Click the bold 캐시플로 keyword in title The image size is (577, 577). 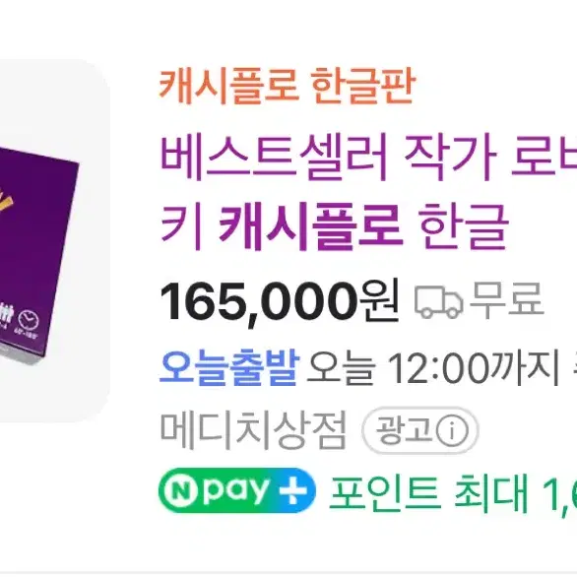click(310, 226)
